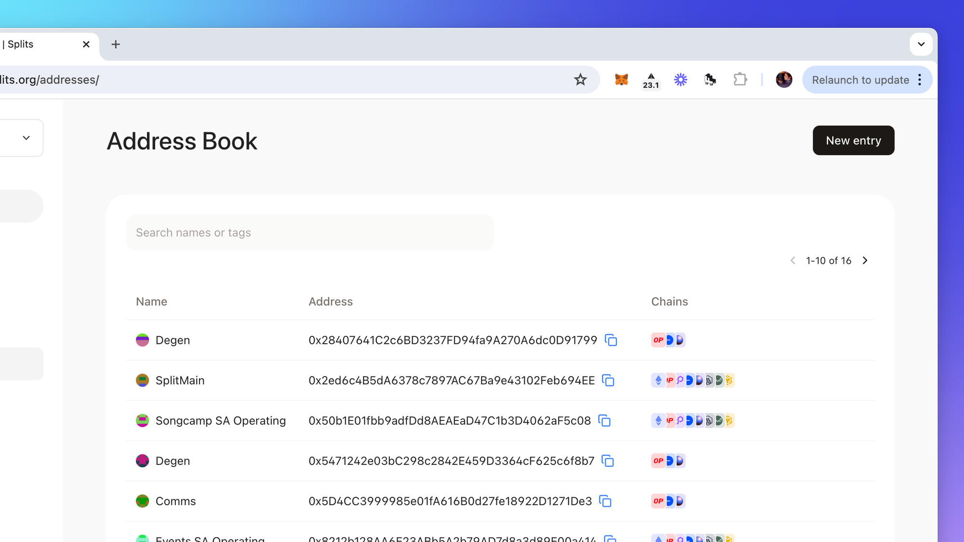Go to previous page of addresses

tap(793, 260)
